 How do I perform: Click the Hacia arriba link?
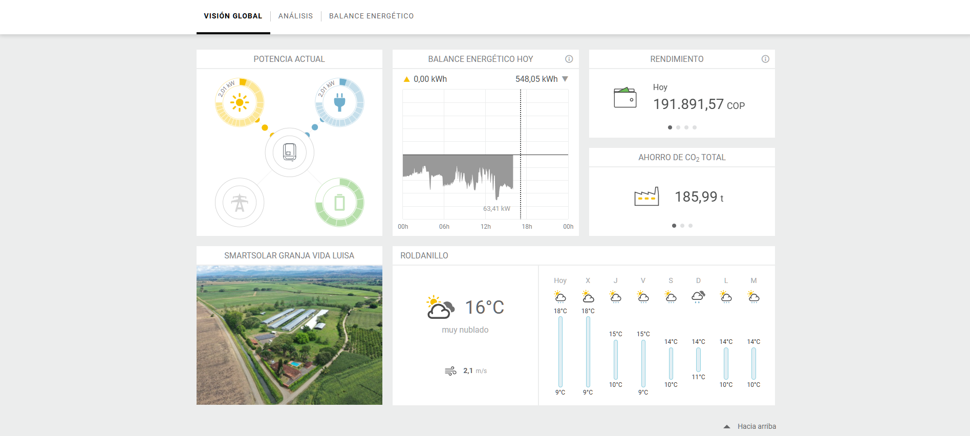tap(757, 426)
